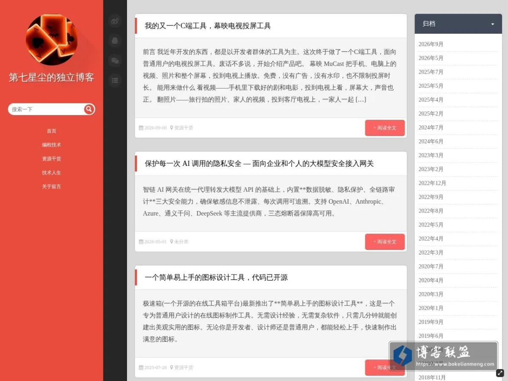The height and width of the screenshot is (381, 508).
Task: Click 阅读全文 for the 图标设计工具 post
Action: (x=385, y=367)
